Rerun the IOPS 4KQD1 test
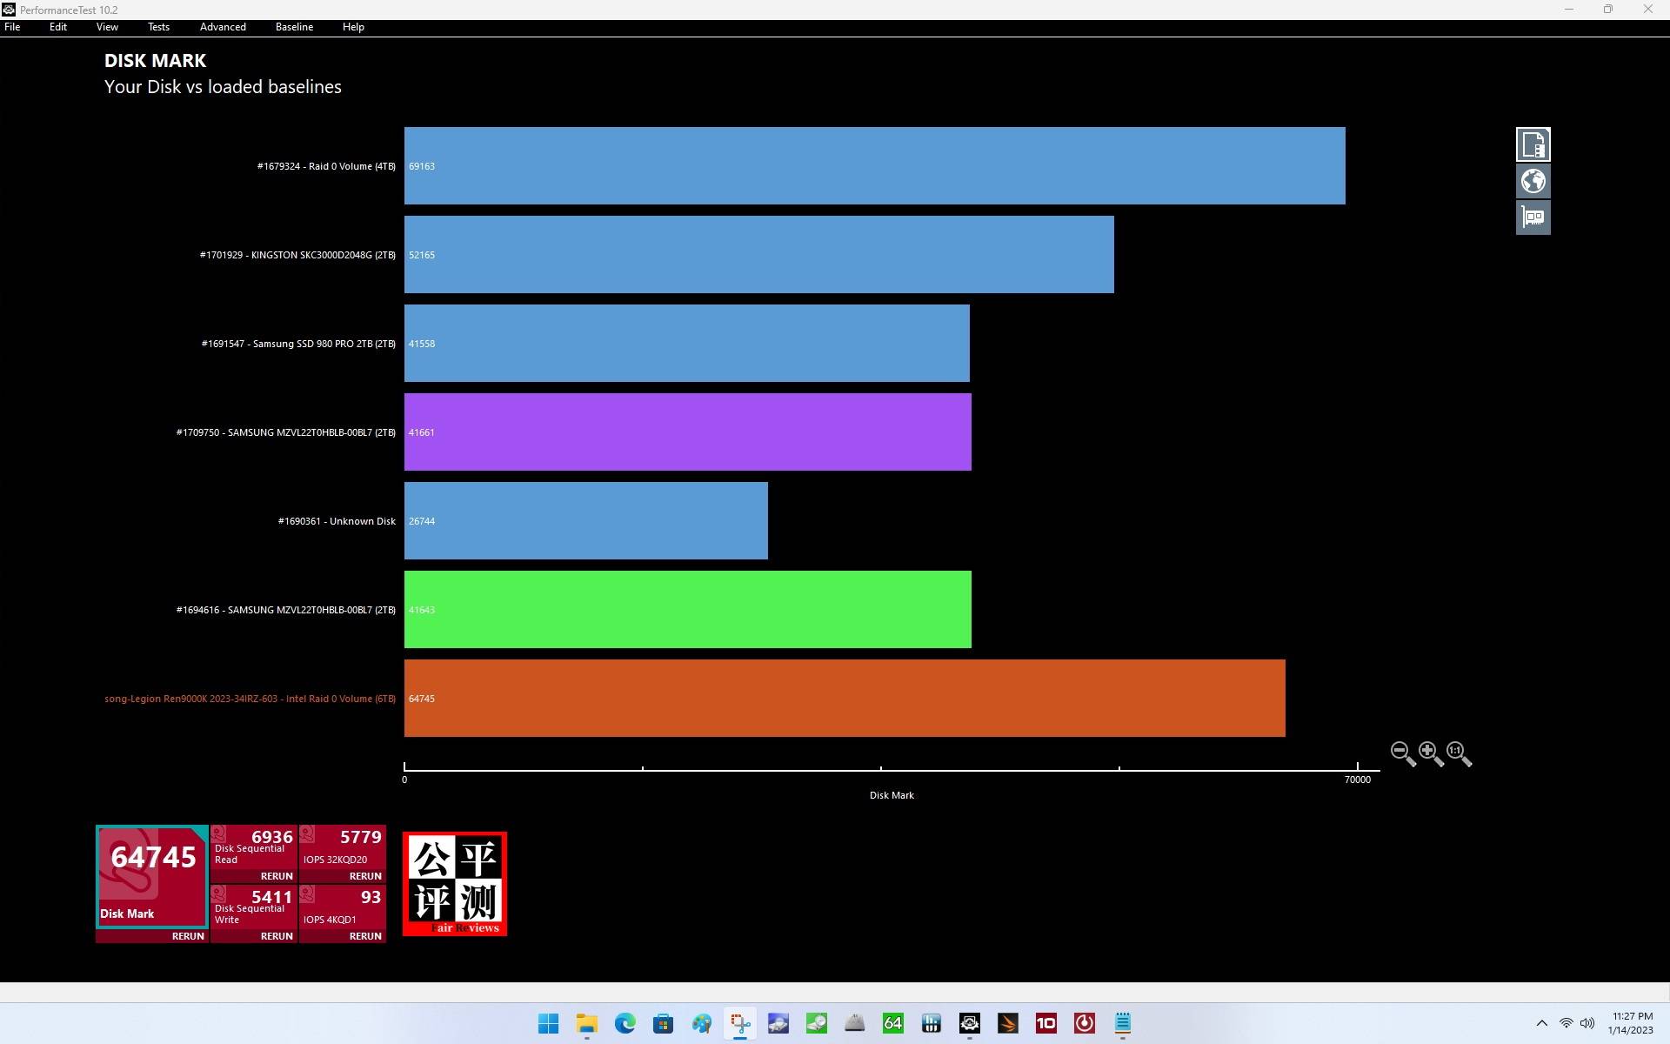Viewport: 1670px width, 1044px height. coord(365,936)
